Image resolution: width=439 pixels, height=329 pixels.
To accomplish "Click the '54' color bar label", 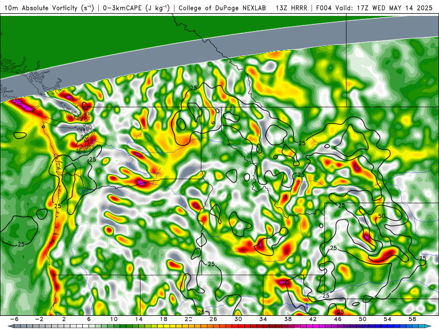I will 387,319.
